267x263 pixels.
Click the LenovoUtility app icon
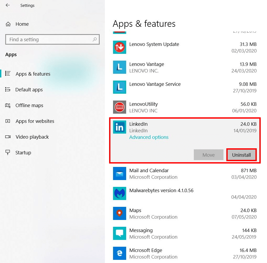click(120, 107)
